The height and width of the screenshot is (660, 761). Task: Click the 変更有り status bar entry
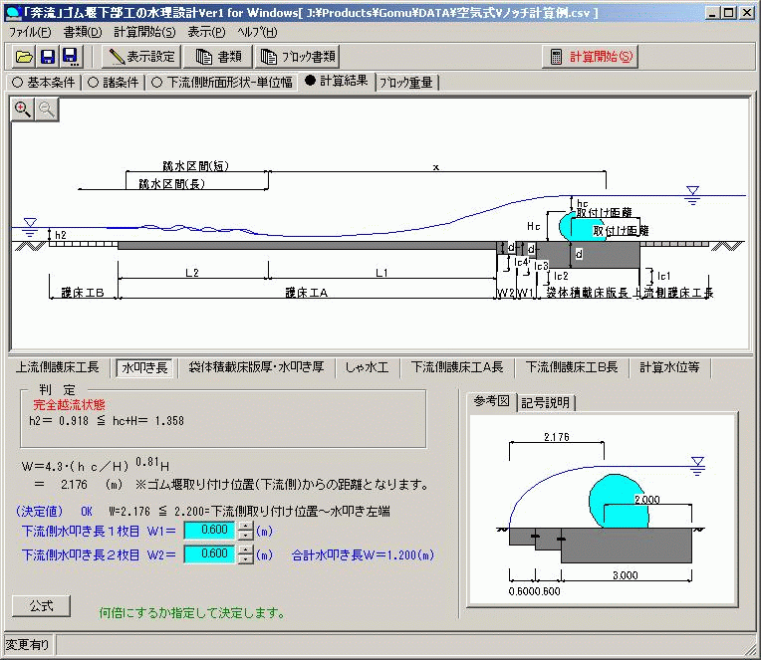[x=28, y=644]
